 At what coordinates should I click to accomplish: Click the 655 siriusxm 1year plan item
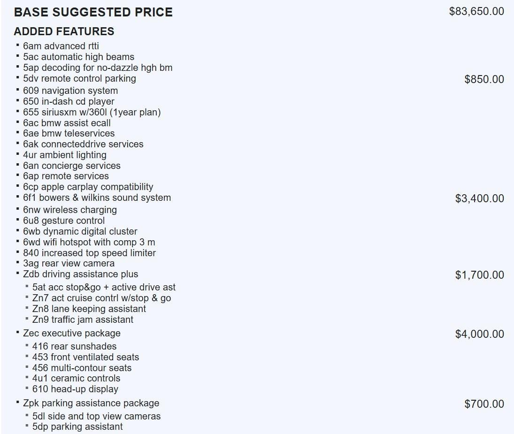coord(92,112)
